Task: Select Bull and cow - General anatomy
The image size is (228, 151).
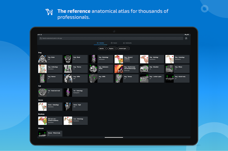Action: click(54, 121)
